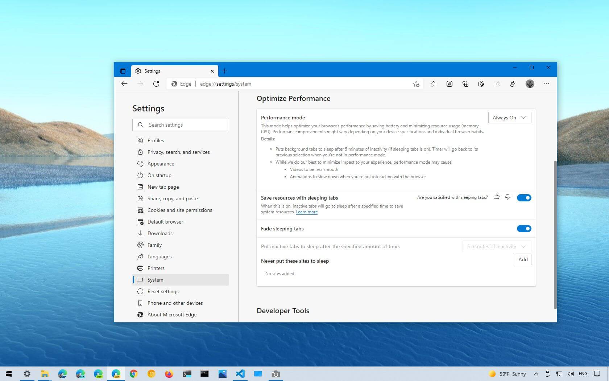Give thumbs up feedback on sleeping tabs
609x381 pixels.
click(x=497, y=197)
